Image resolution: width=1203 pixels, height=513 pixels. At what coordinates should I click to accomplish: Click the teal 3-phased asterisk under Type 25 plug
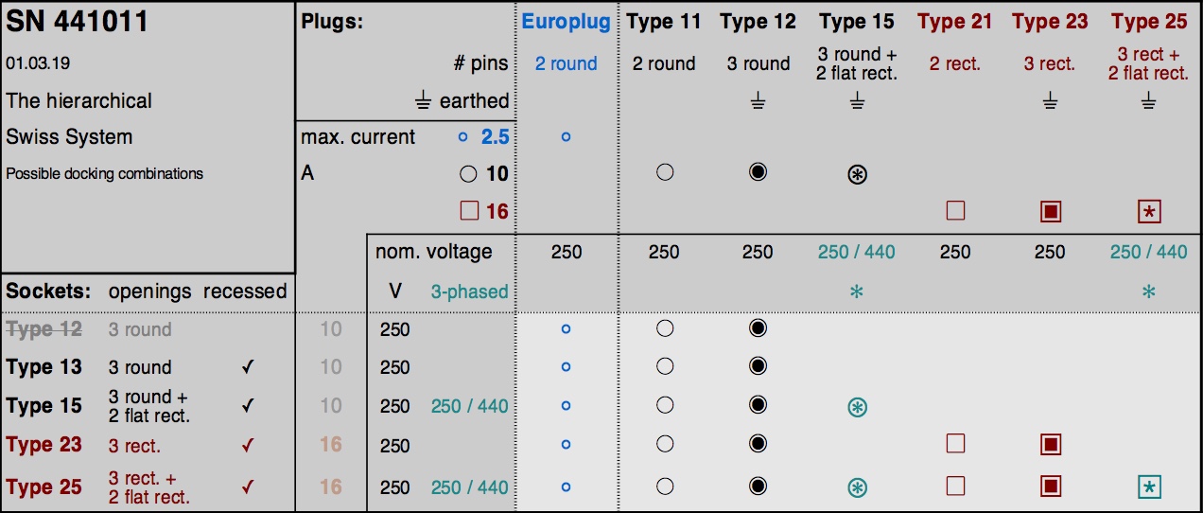pyautogui.click(x=1148, y=292)
